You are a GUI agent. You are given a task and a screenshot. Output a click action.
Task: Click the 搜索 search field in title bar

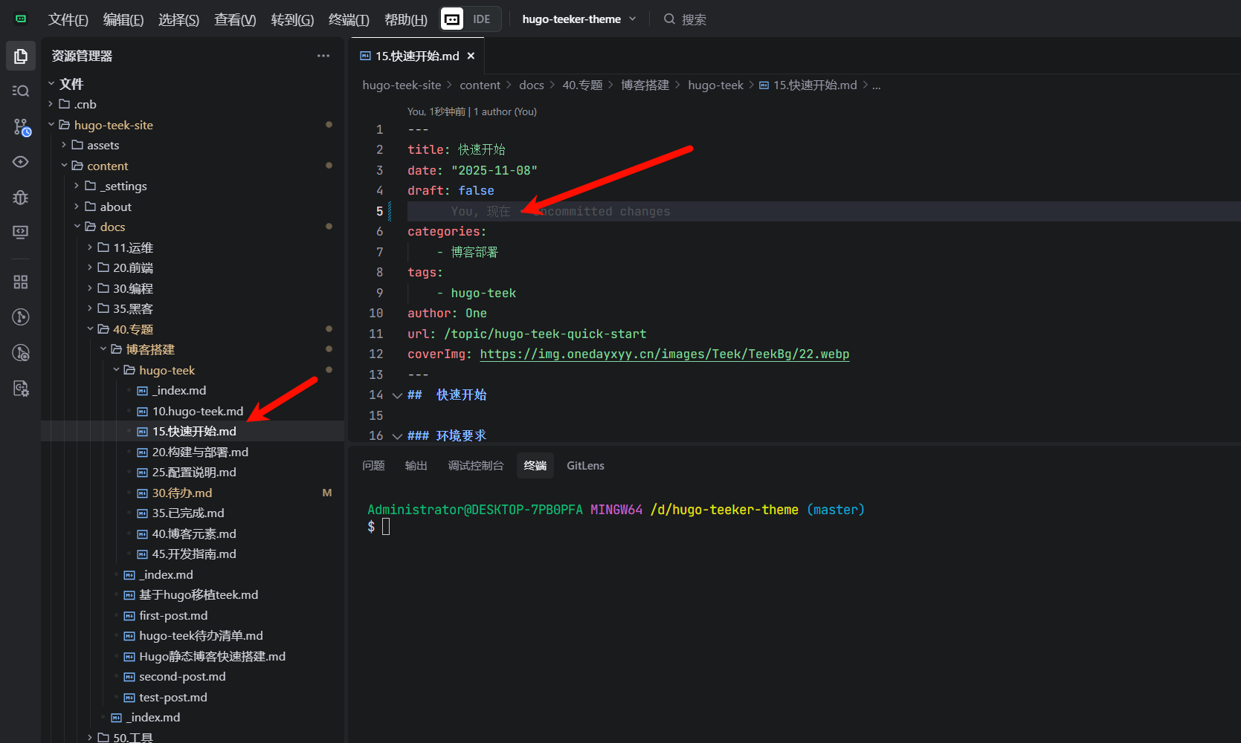pyautogui.click(x=693, y=19)
